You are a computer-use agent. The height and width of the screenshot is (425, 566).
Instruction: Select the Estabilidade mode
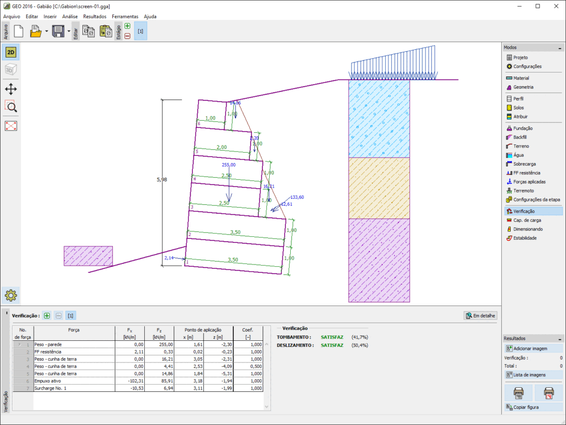click(x=533, y=238)
